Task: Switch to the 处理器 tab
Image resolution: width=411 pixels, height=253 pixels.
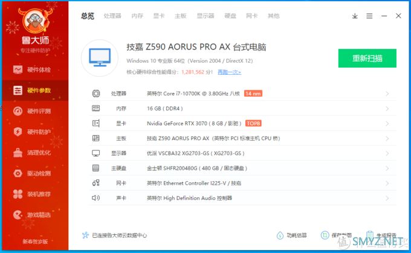Action: pos(112,16)
